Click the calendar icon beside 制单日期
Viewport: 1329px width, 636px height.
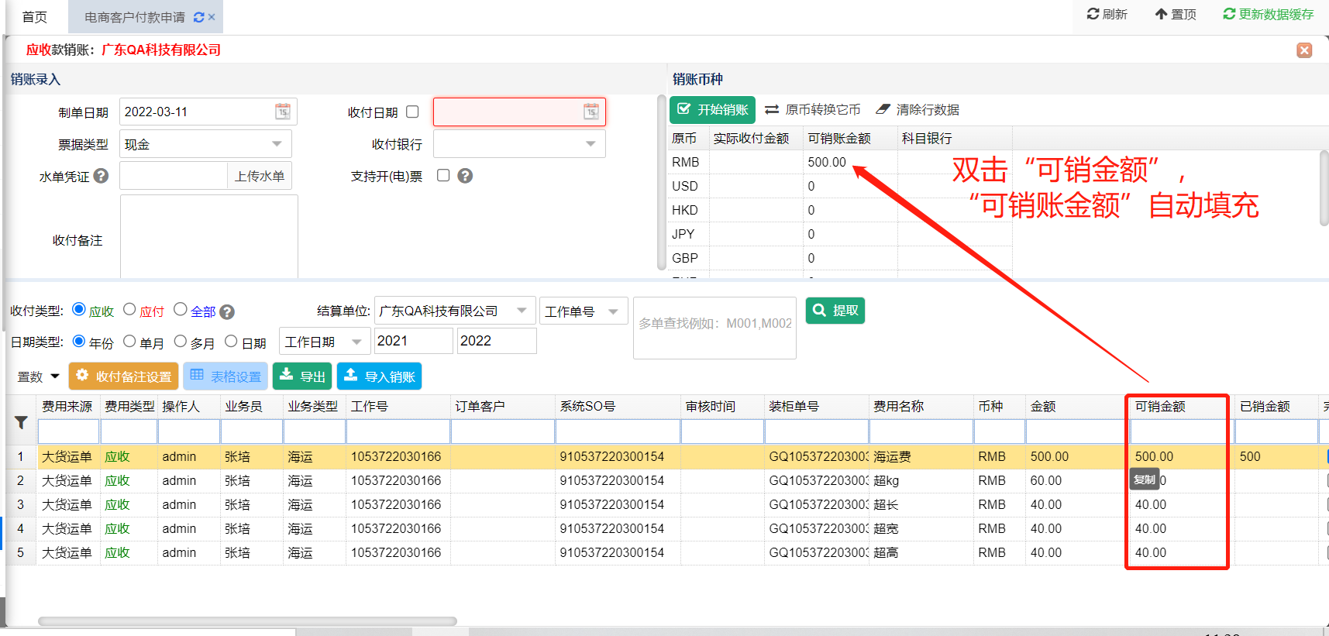[x=283, y=112]
